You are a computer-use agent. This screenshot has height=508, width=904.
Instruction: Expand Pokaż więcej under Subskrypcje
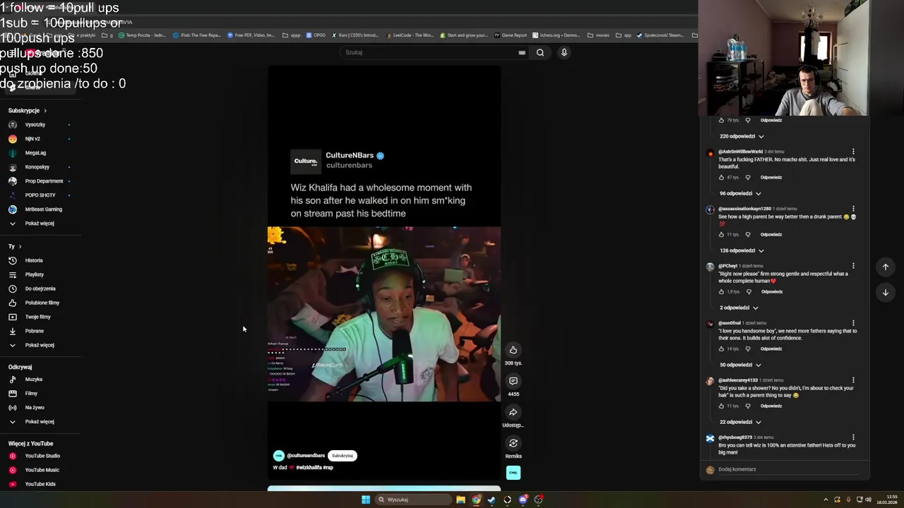(40, 224)
